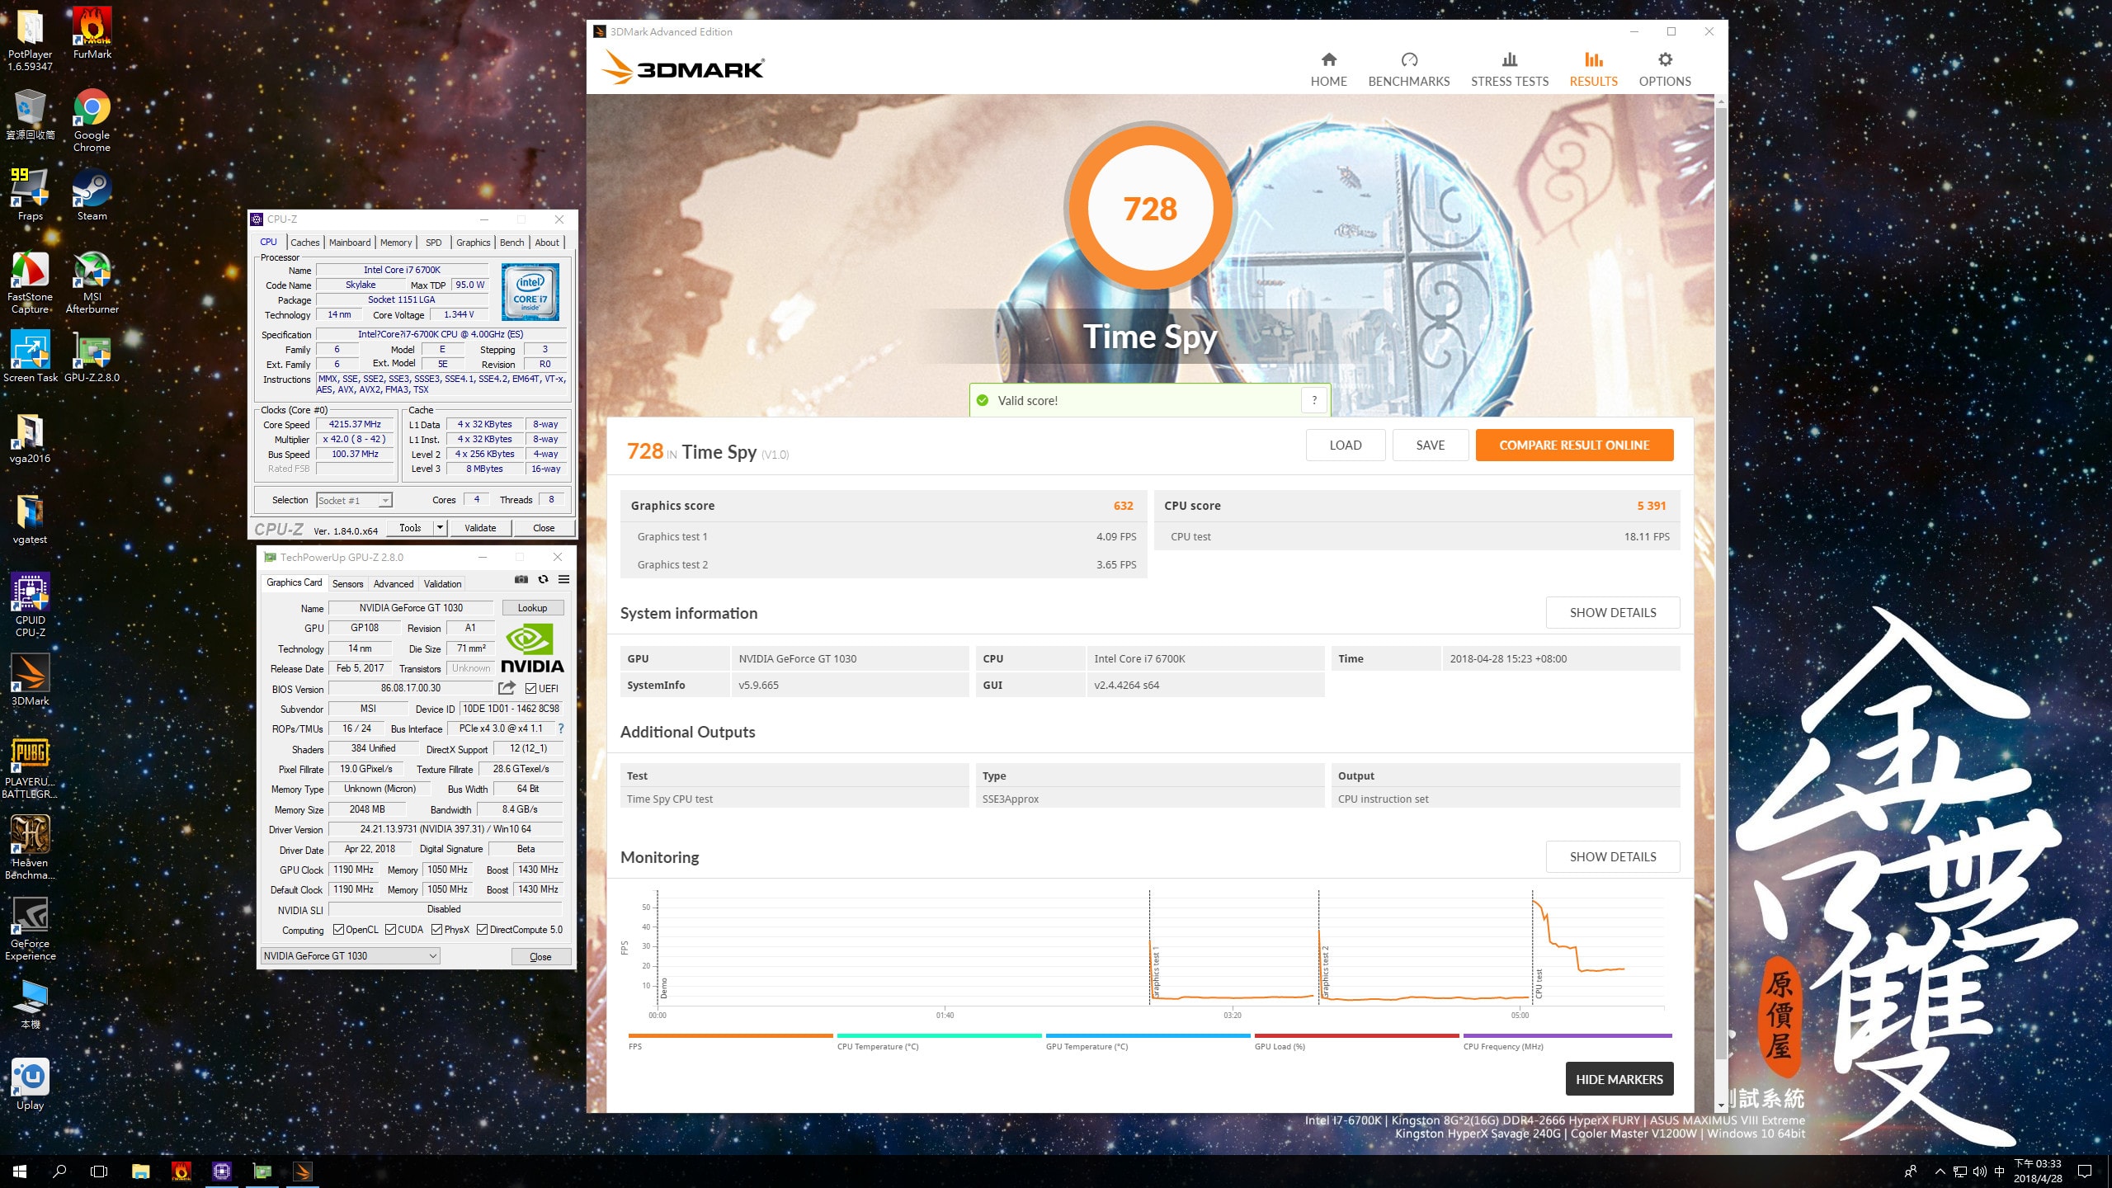Toggle the DirectCompute 5.0 checkbox
The image size is (2112, 1188).
[x=483, y=930]
